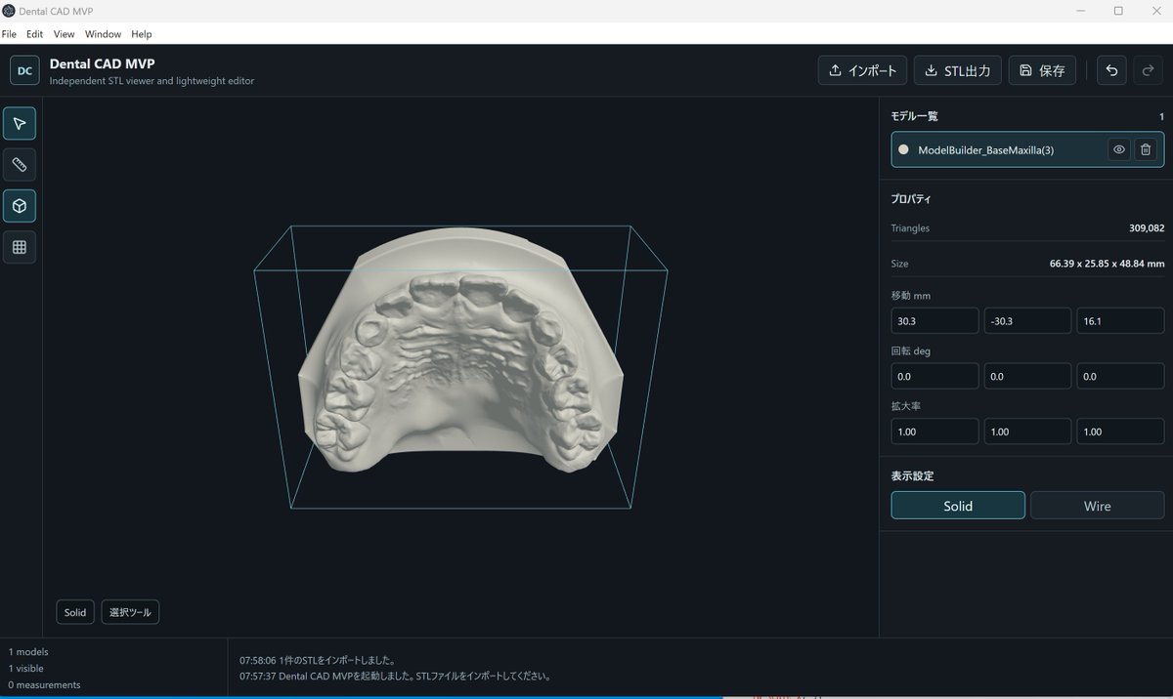Toggle the bounding box cube tool

[x=20, y=206]
